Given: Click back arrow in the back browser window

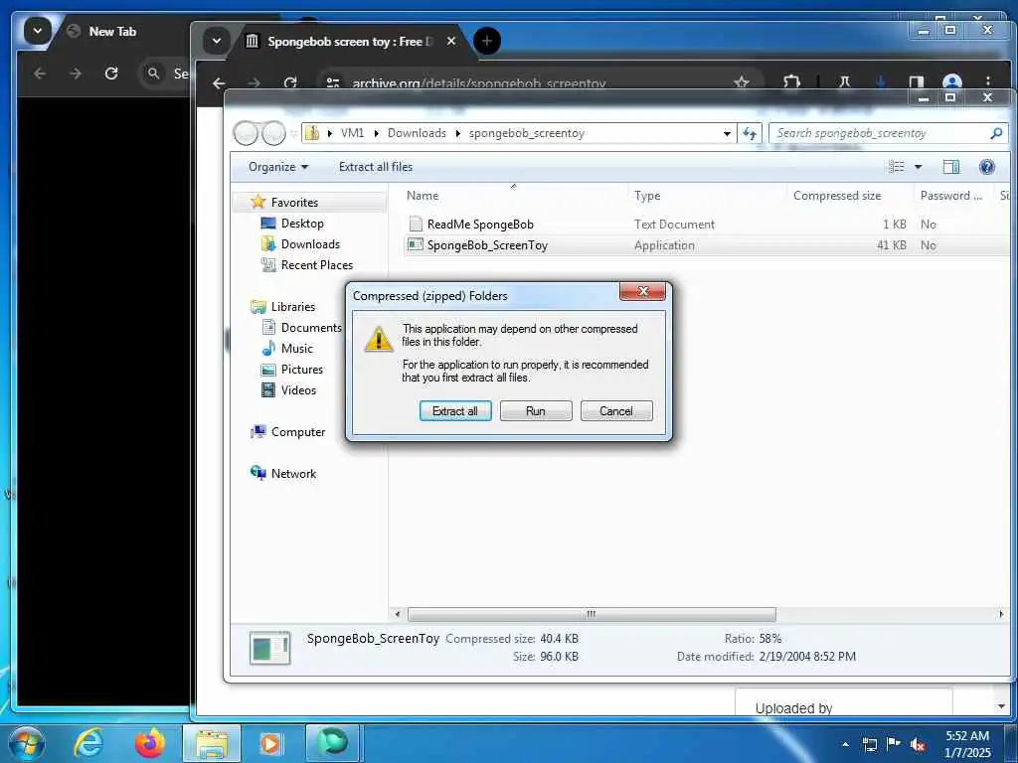Looking at the screenshot, I should pos(40,74).
